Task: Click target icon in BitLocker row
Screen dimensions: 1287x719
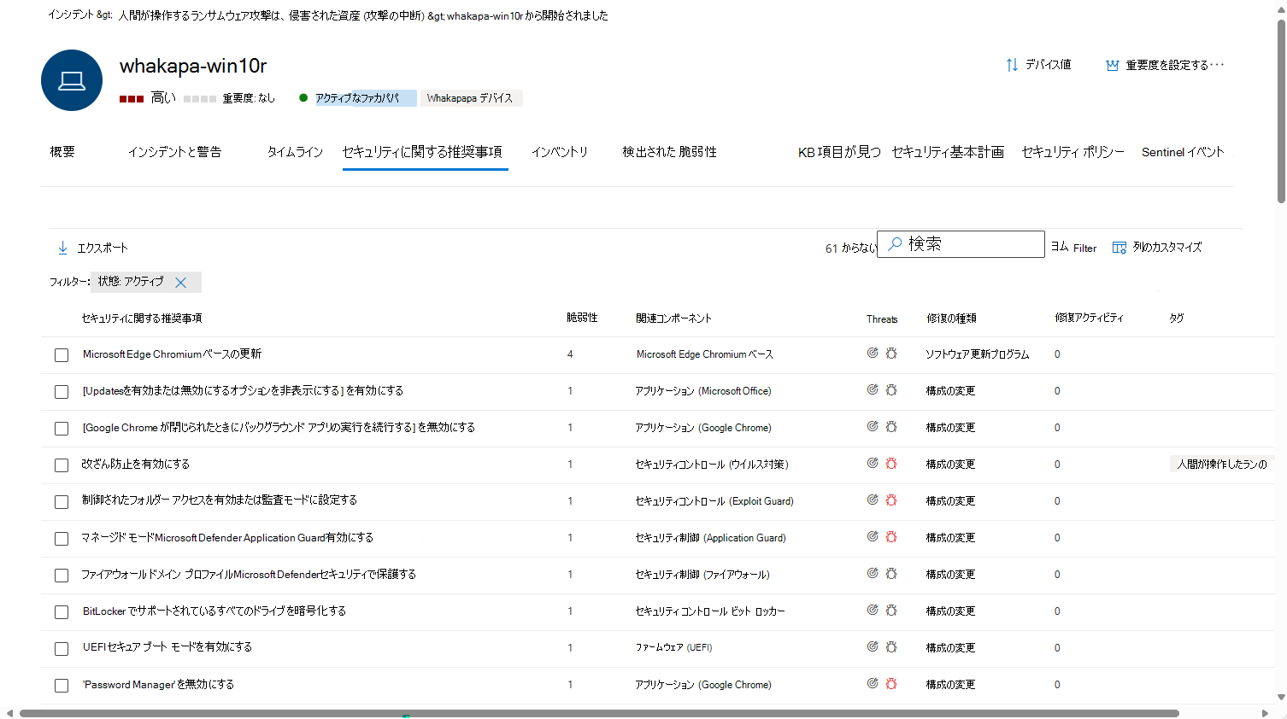Action: (873, 610)
